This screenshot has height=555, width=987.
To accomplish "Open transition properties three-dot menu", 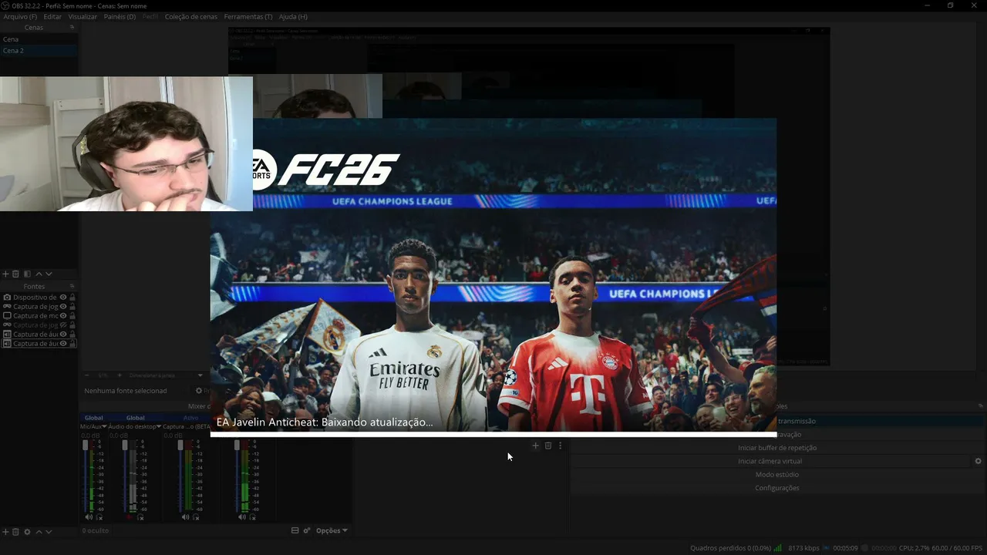I will [560, 446].
